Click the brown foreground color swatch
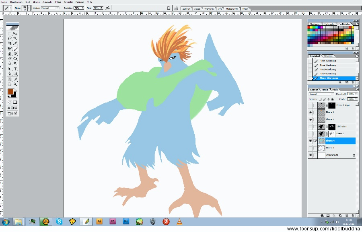 coord(10,91)
